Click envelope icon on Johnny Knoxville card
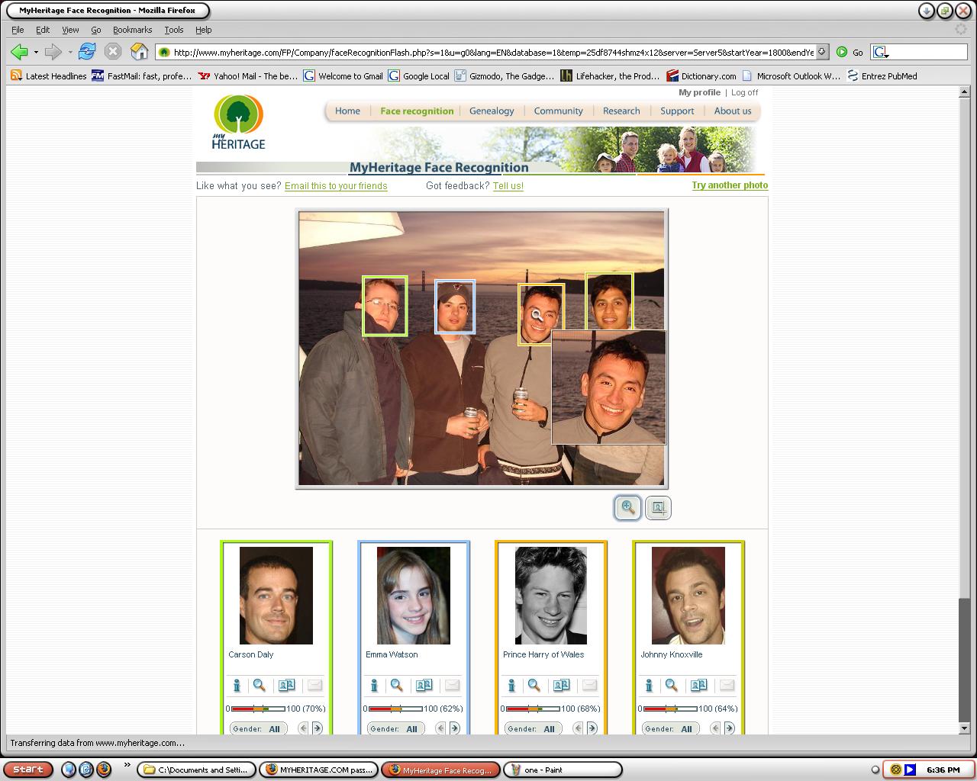This screenshot has width=977, height=781. [x=727, y=685]
